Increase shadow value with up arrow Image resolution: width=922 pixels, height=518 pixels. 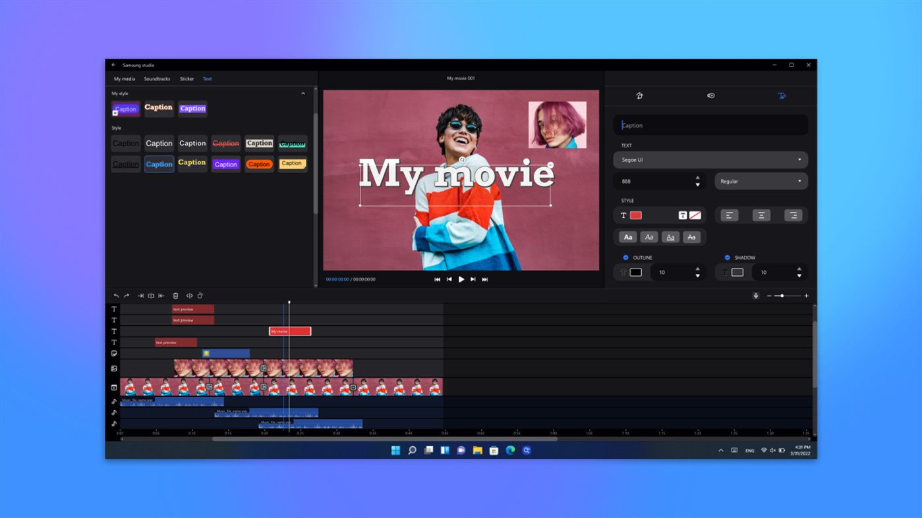click(x=799, y=269)
